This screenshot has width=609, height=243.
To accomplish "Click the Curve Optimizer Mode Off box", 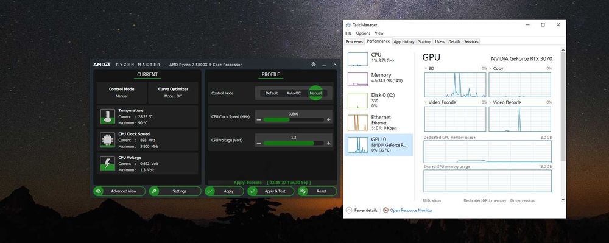I will [173, 93].
